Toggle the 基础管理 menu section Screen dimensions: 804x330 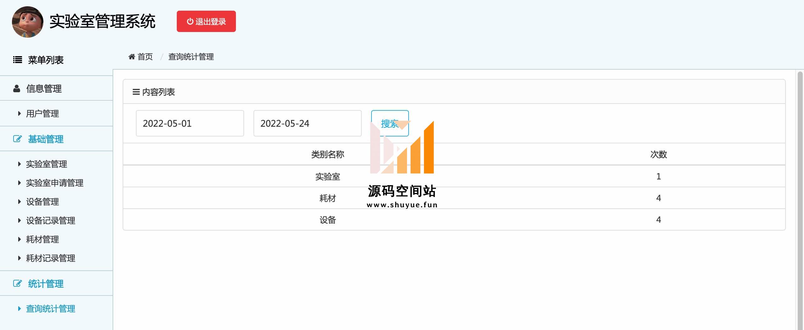(x=56, y=139)
